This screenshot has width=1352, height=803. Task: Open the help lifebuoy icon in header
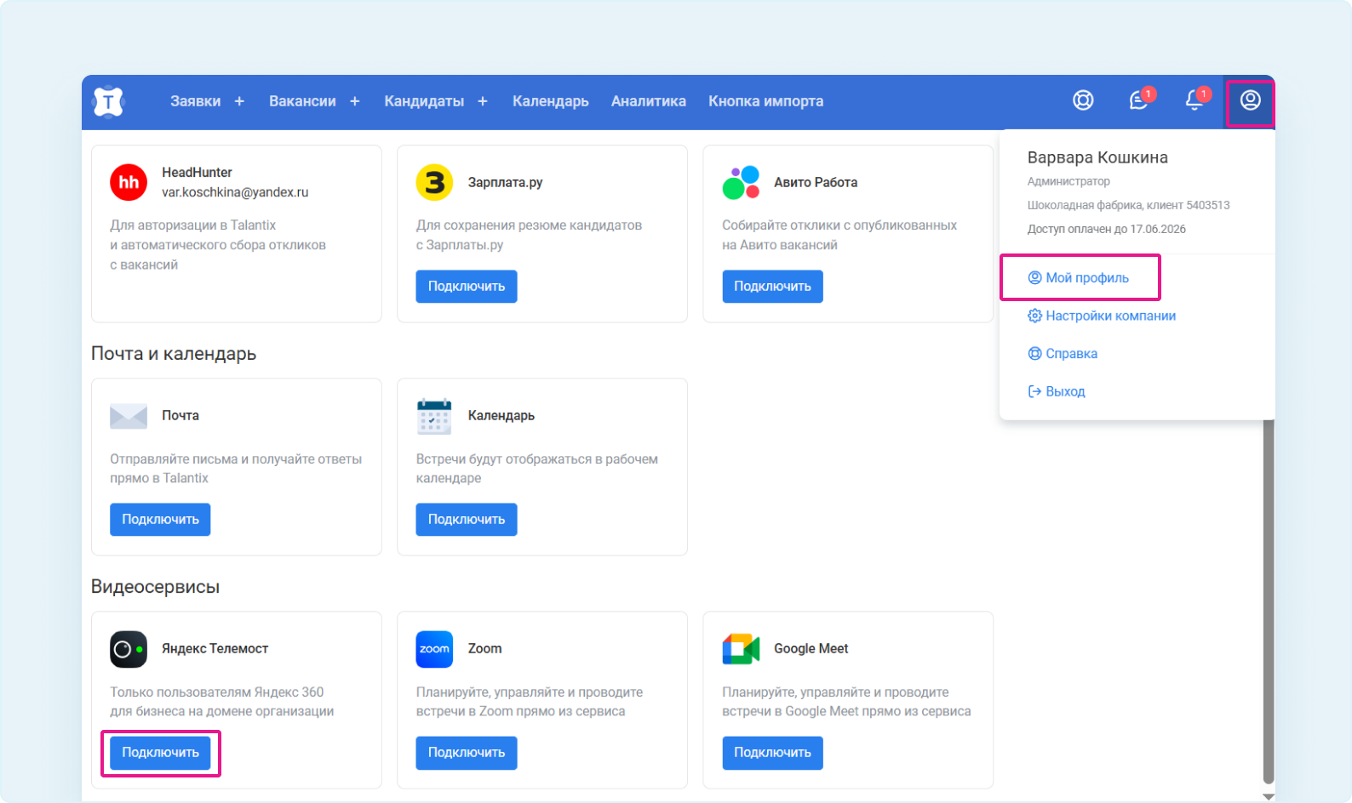pyautogui.click(x=1083, y=100)
